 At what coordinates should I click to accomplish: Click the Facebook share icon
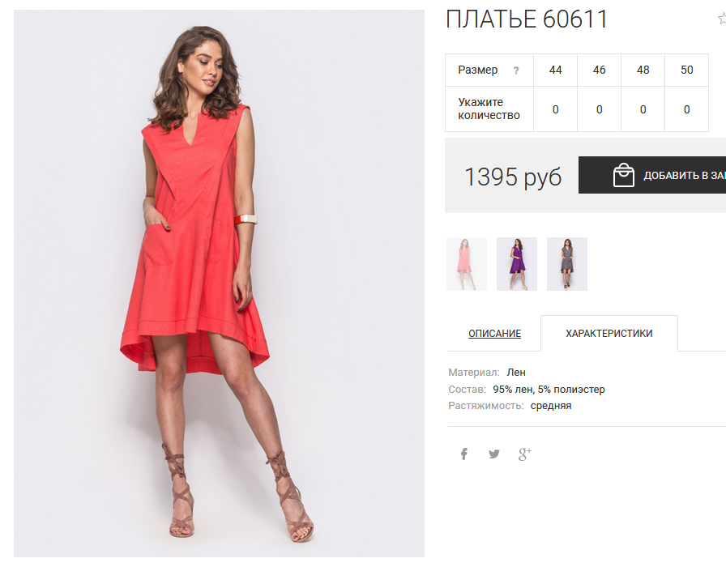pos(464,454)
